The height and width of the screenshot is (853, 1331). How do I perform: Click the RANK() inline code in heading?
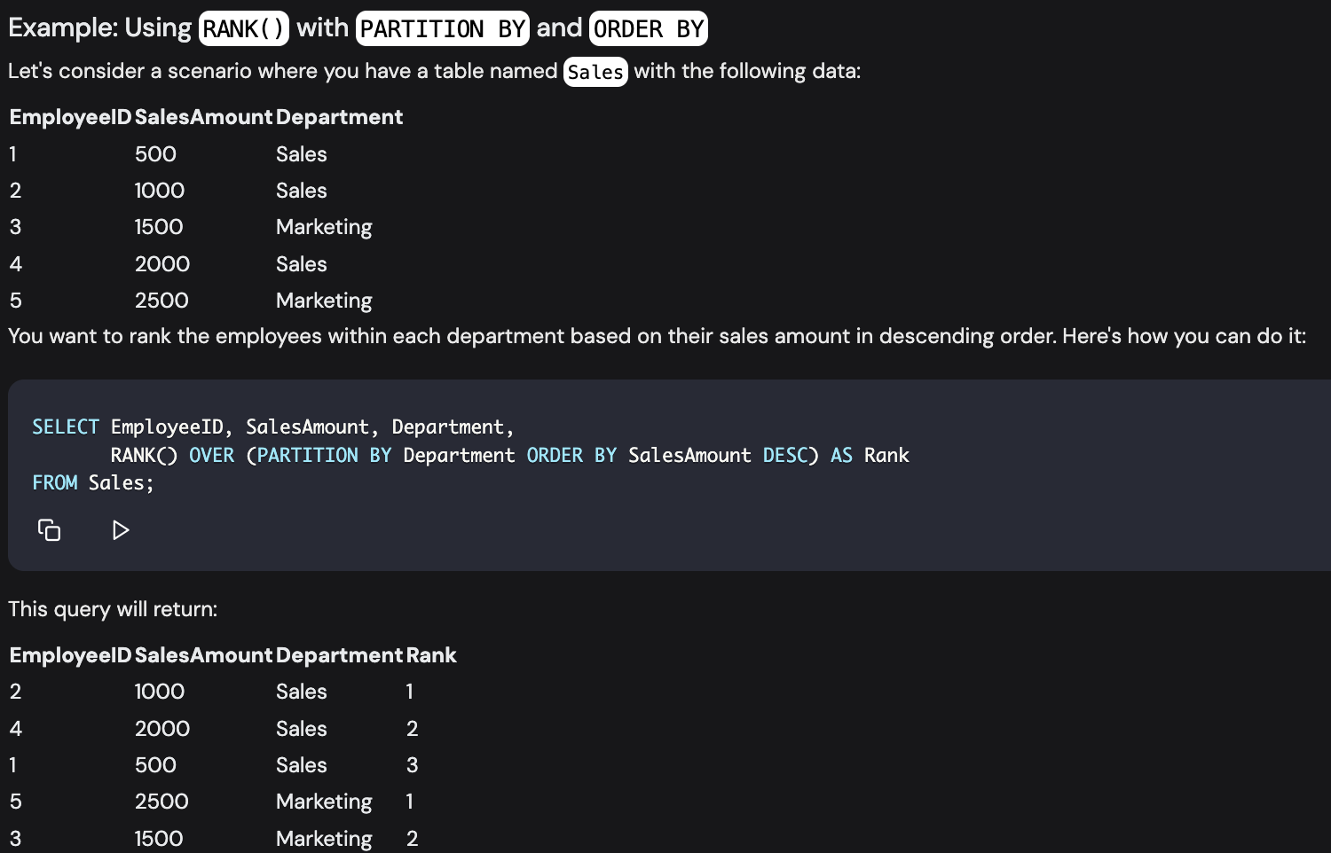click(244, 28)
